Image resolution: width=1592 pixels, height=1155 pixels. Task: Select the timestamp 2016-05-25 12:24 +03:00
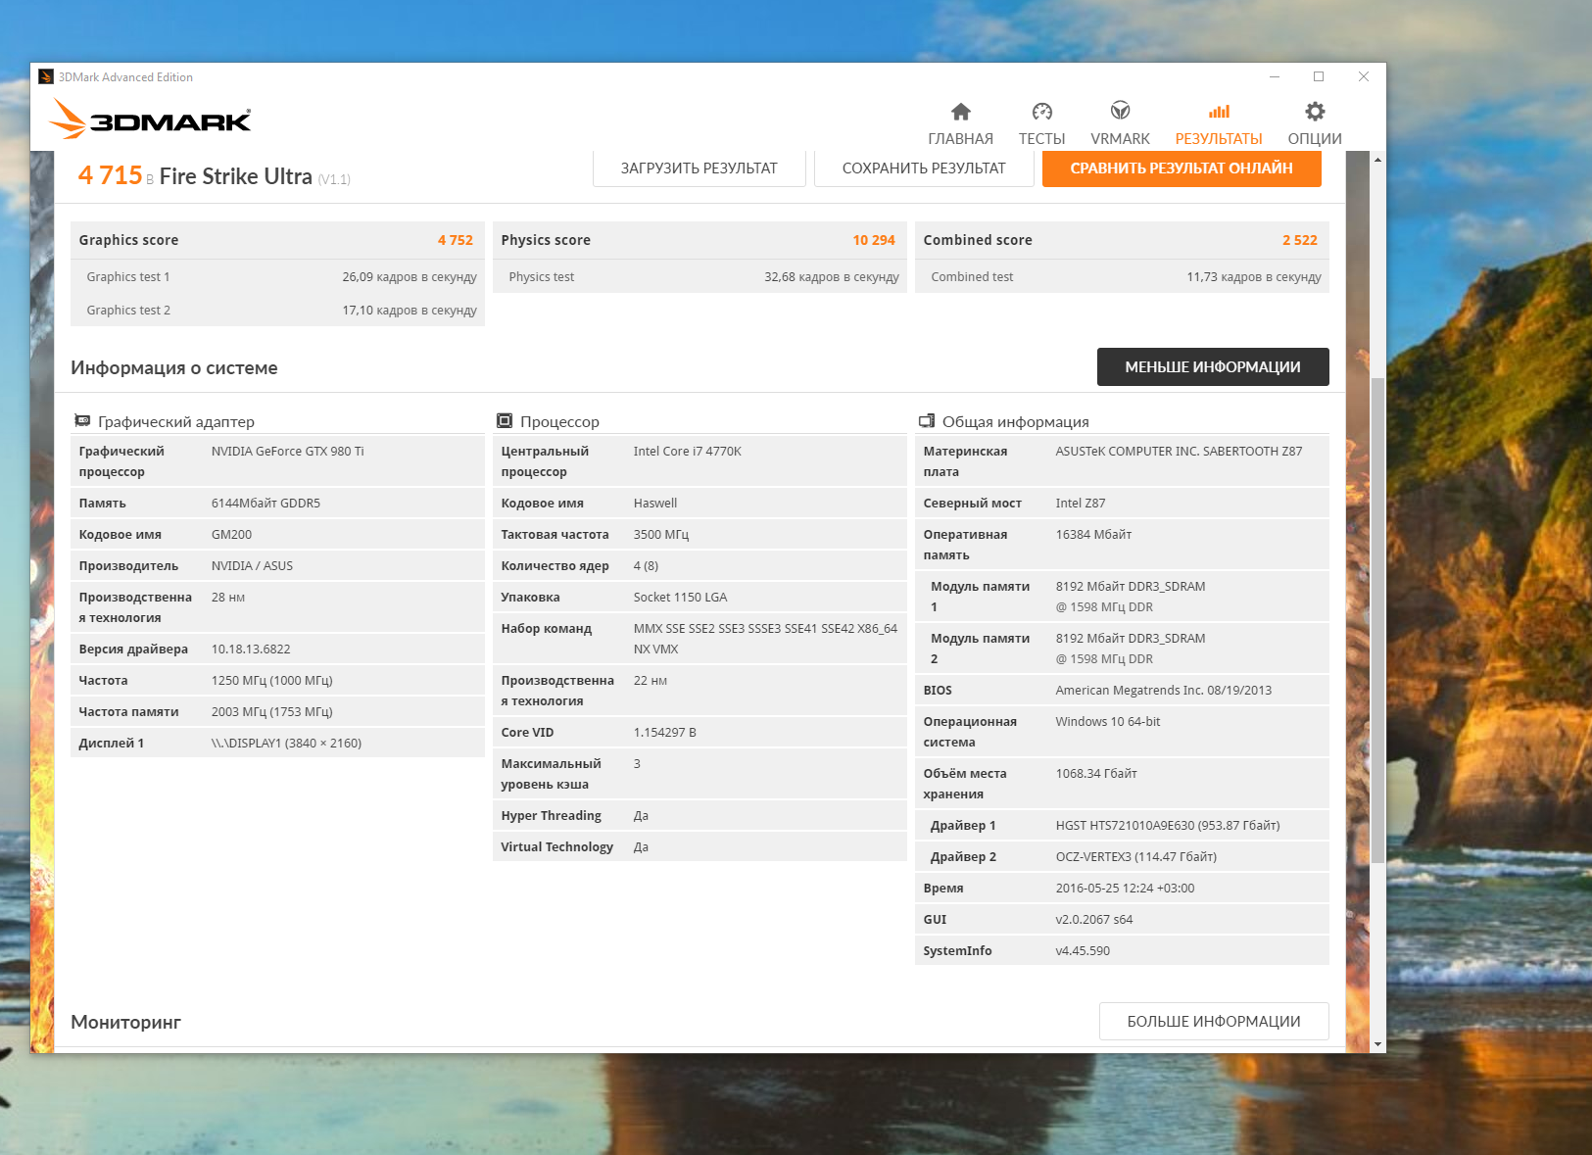tap(1126, 889)
